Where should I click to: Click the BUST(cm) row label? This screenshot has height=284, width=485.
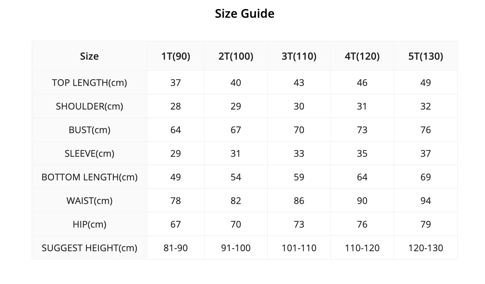click(89, 130)
